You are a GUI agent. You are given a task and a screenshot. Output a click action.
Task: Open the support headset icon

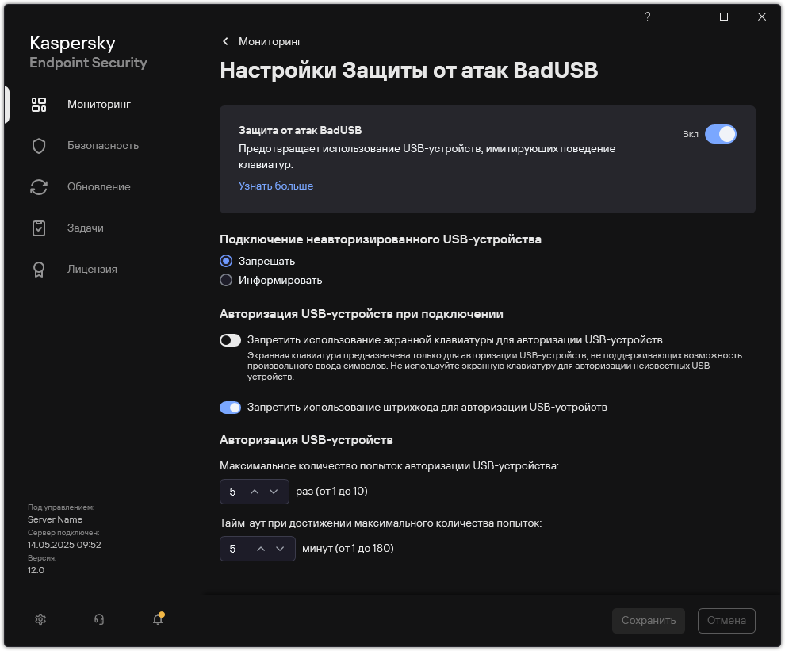(x=99, y=618)
